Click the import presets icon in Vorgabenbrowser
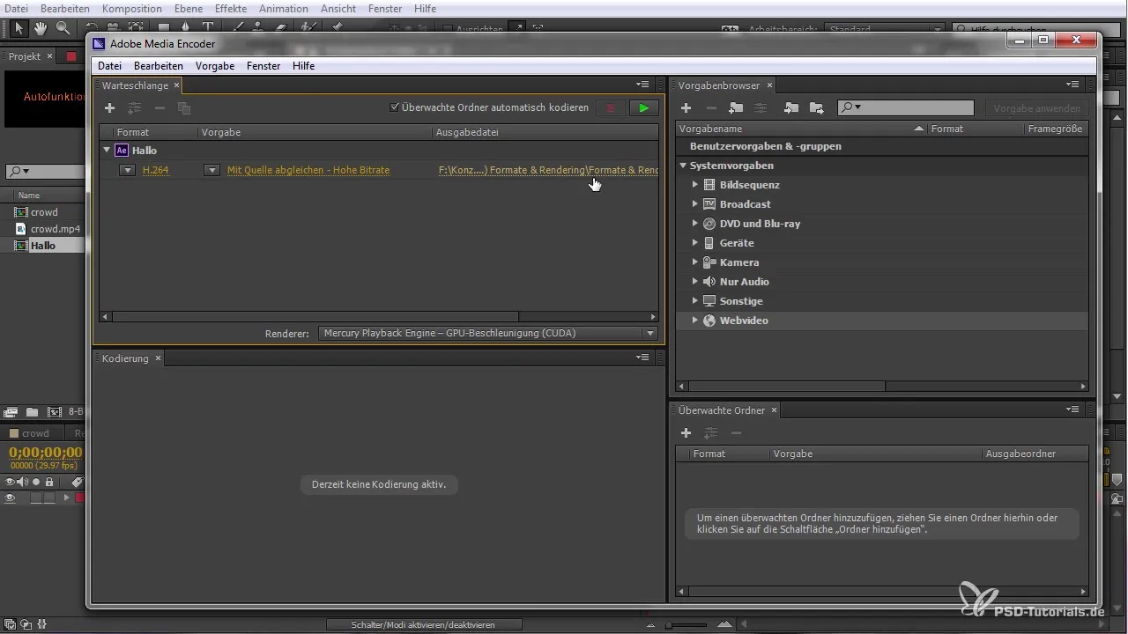The height and width of the screenshot is (634, 1128). tap(791, 108)
